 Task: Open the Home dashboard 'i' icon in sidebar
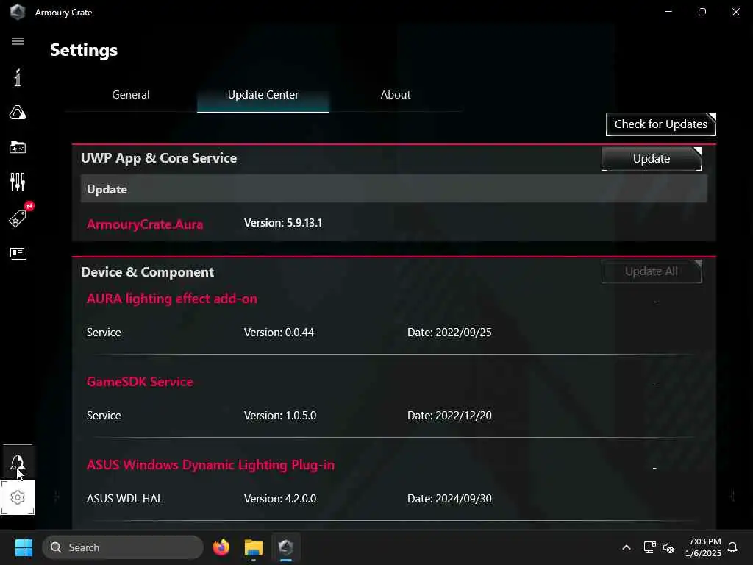(x=18, y=77)
